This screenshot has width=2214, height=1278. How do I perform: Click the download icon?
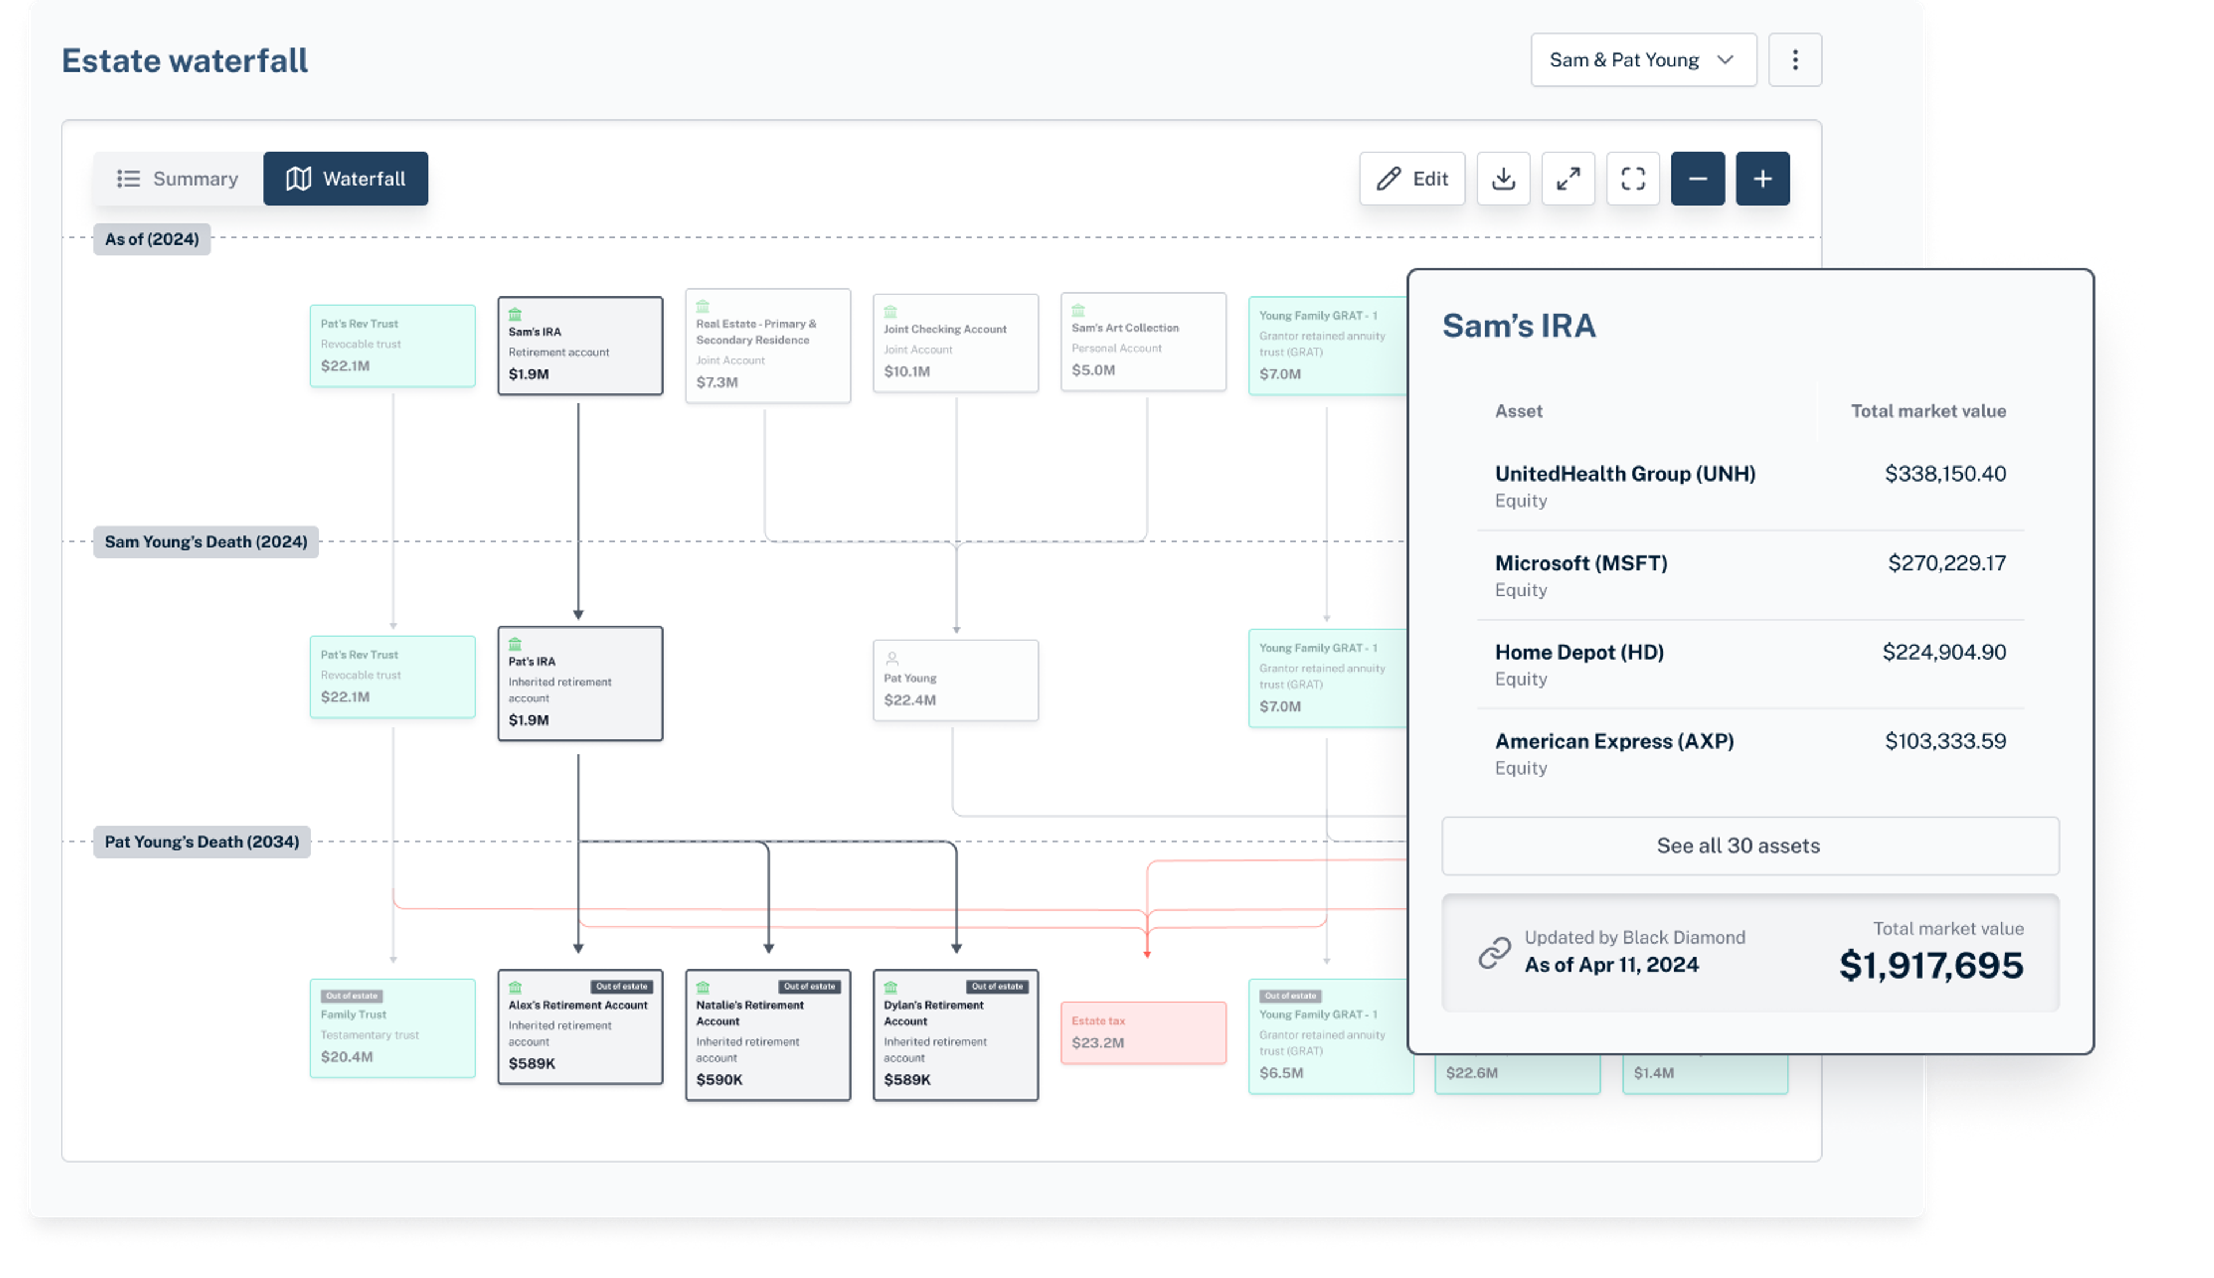tap(1504, 178)
